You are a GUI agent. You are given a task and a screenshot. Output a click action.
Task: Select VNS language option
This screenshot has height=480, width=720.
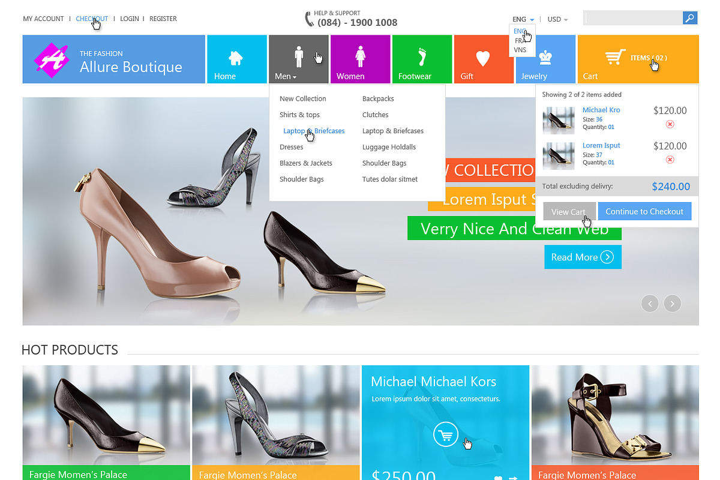pyautogui.click(x=520, y=50)
